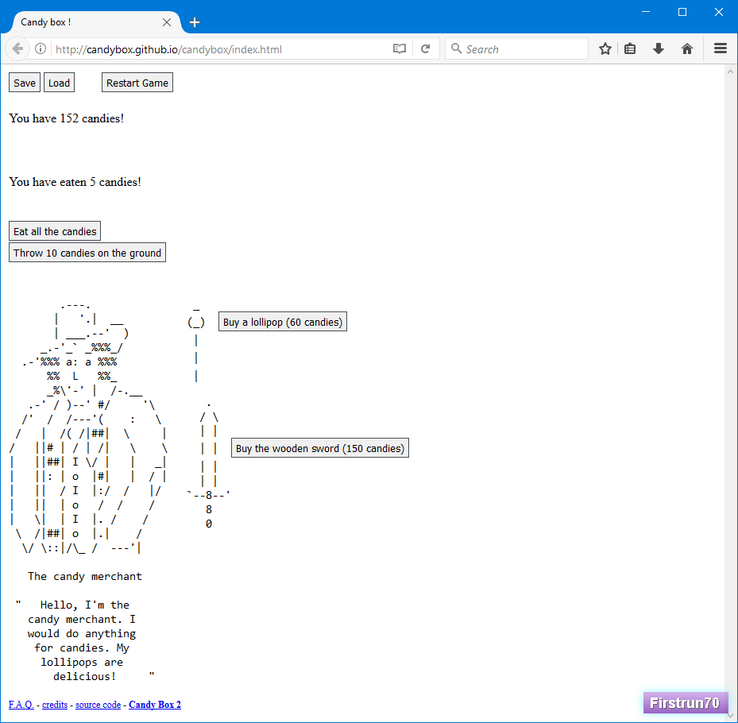Screen dimensions: 738x723
Task: Open the Downloads arrow icon
Action: click(x=659, y=49)
